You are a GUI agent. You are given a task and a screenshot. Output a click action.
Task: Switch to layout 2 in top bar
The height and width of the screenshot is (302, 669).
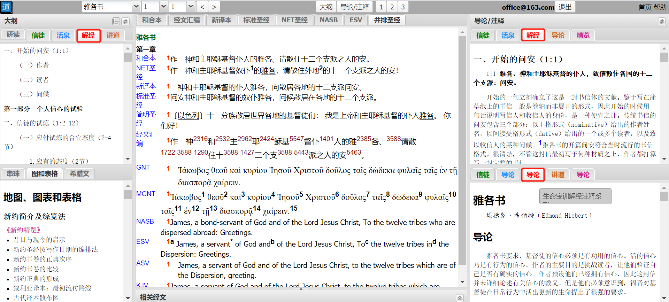tap(392, 7)
